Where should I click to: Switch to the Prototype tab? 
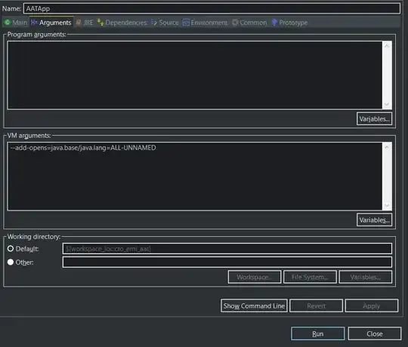pyautogui.click(x=289, y=23)
